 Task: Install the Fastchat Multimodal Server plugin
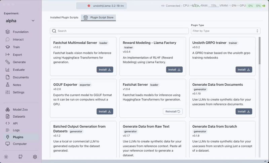point(105,70)
